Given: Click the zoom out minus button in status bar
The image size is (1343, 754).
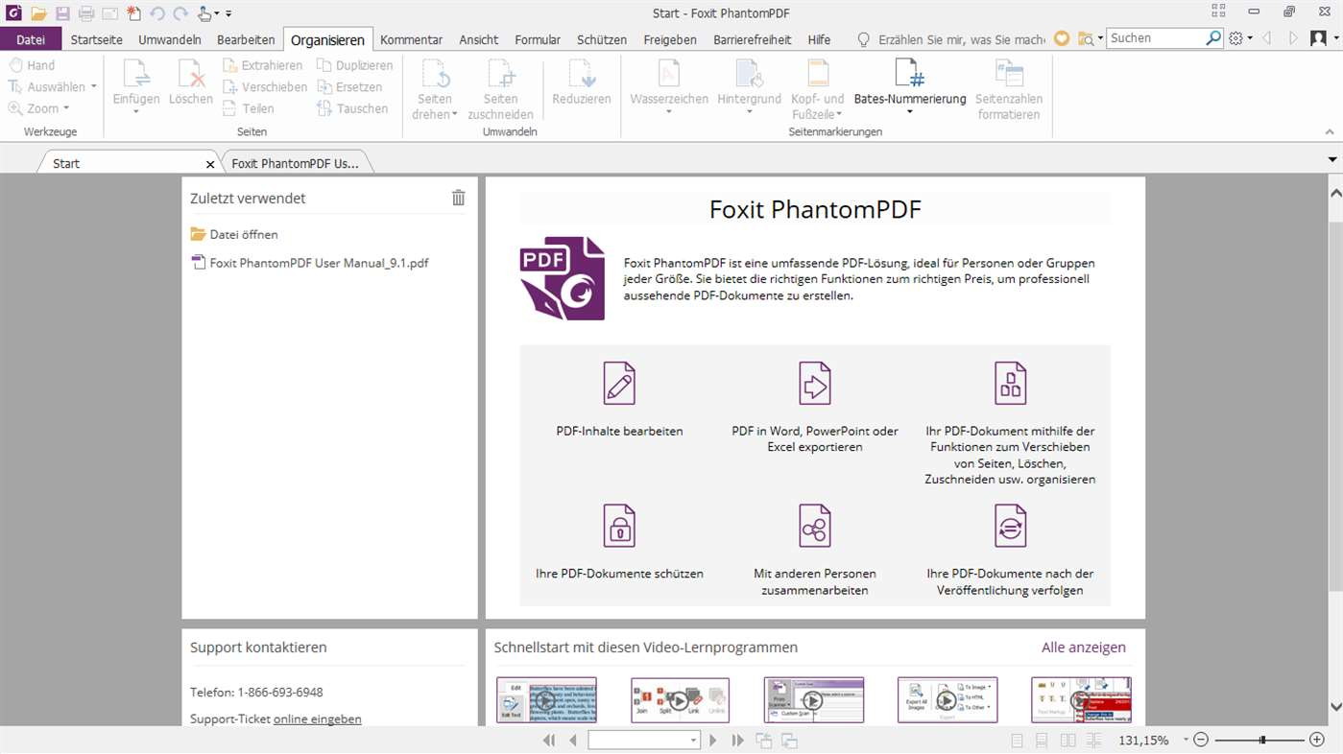Looking at the screenshot, I should [x=1201, y=740].
